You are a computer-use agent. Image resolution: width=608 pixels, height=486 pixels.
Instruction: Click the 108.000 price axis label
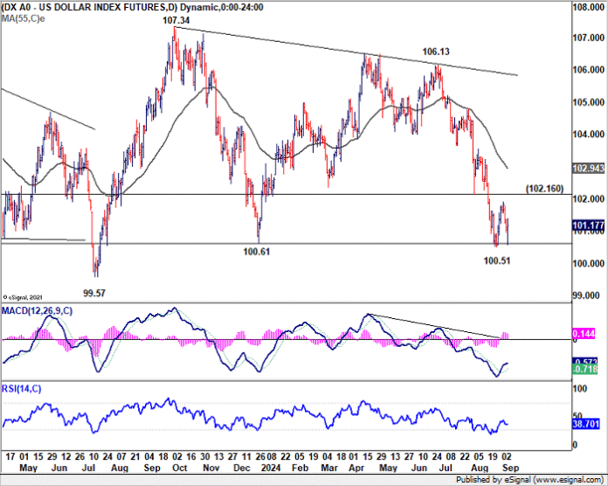588,7
